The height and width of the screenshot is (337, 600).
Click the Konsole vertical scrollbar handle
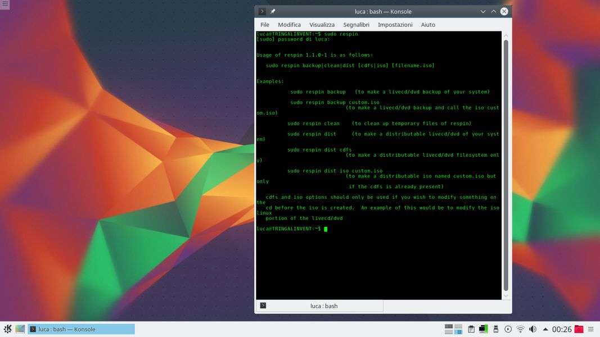coord(506,165)
